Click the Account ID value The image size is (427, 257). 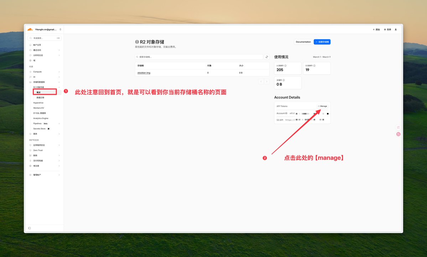pyautogui.click(x=309, y=113)
